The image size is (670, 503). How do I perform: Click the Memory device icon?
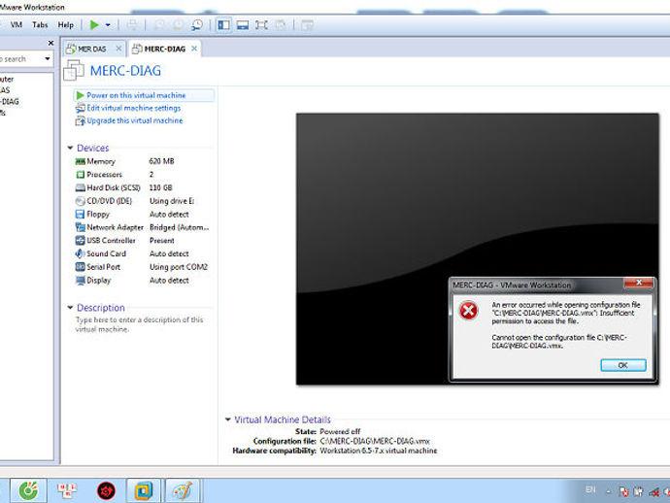(x=80, y=161)
